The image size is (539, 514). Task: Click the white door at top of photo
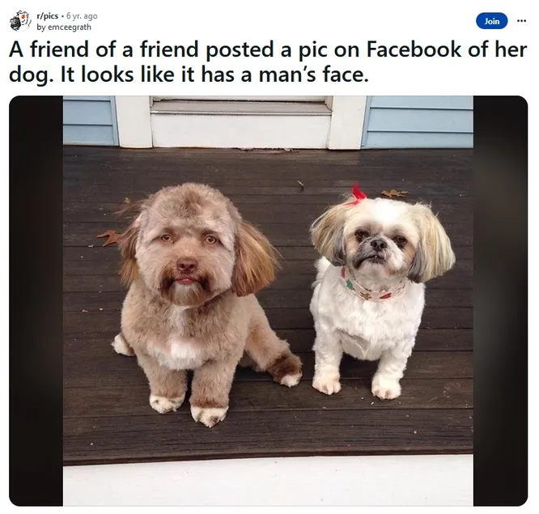tap(240, 121)
